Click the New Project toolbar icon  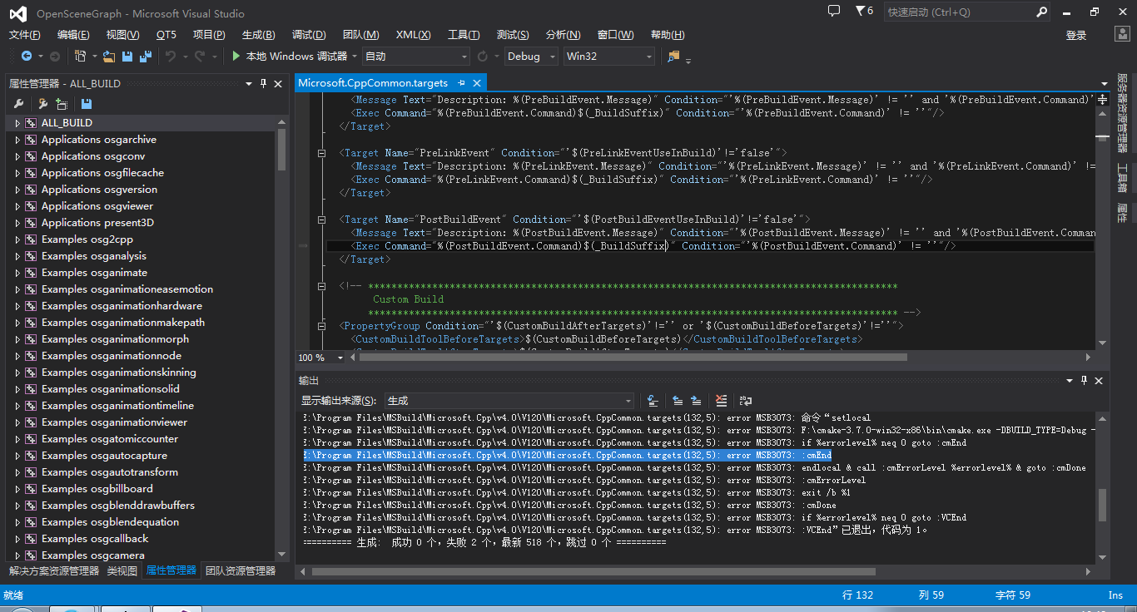pyautogui.click(x=81, y=56)
